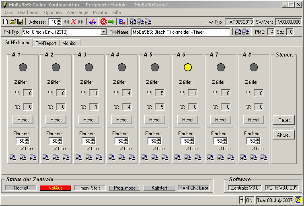
Task: Open the PM-Typ dropdown list
Action: point(103,32)
